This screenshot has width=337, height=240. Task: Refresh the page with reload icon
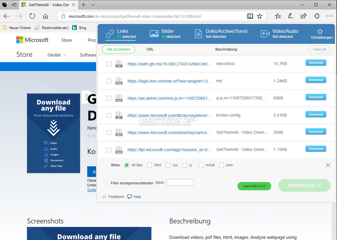point(32,16)
